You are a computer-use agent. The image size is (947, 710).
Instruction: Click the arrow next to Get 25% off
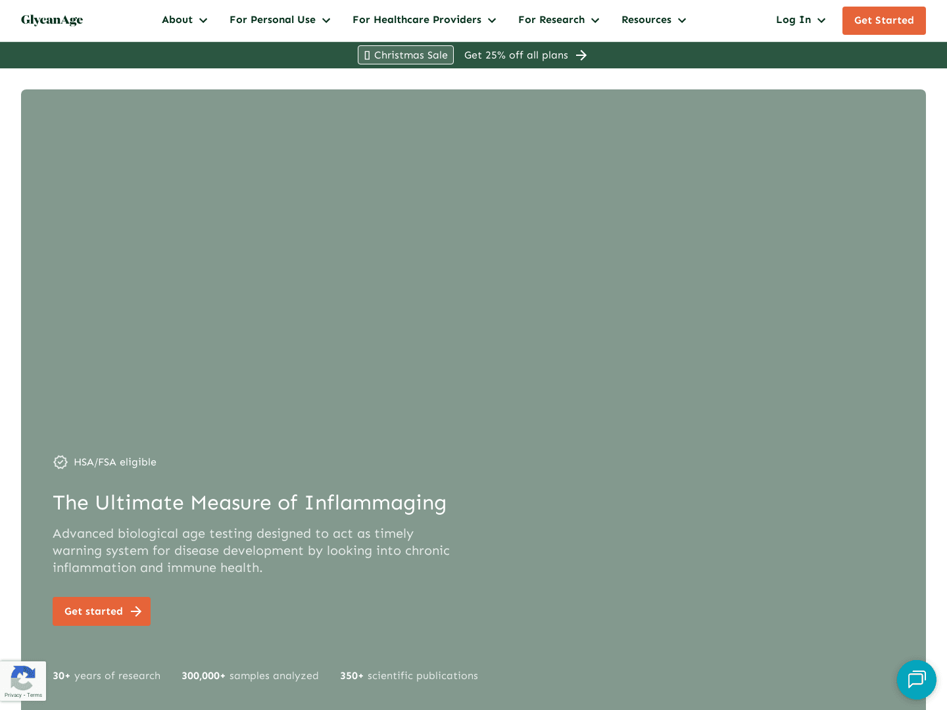tap(581, 55)
